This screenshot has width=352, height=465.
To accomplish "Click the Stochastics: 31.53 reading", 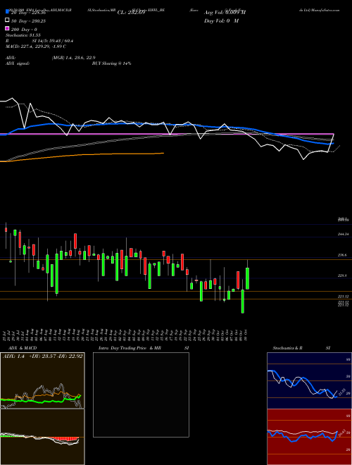I will [x=23, y=35].
